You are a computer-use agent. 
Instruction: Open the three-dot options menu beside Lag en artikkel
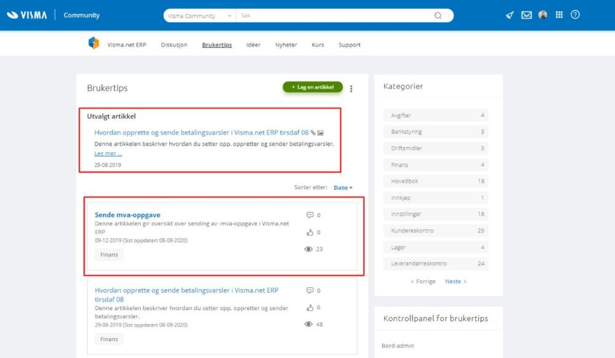pyautogui.click(x=351, y=89)
